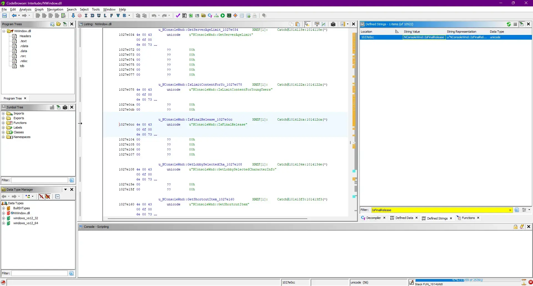This screenshot has height=286, width=533.
Task: Click the green play script icon
Action: click(x=223, y=16)
